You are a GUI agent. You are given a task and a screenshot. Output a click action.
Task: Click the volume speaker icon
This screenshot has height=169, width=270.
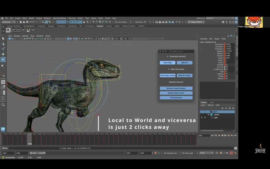[227, 153]
